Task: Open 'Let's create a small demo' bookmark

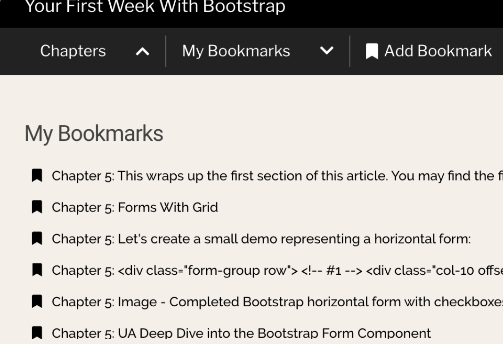Action: (261, 239)
